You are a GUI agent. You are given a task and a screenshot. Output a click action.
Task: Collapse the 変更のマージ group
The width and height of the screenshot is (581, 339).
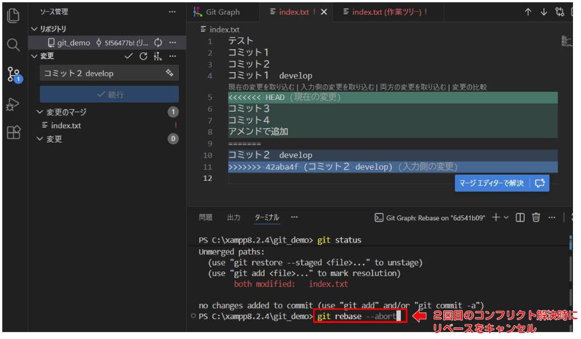click(40, 112)
